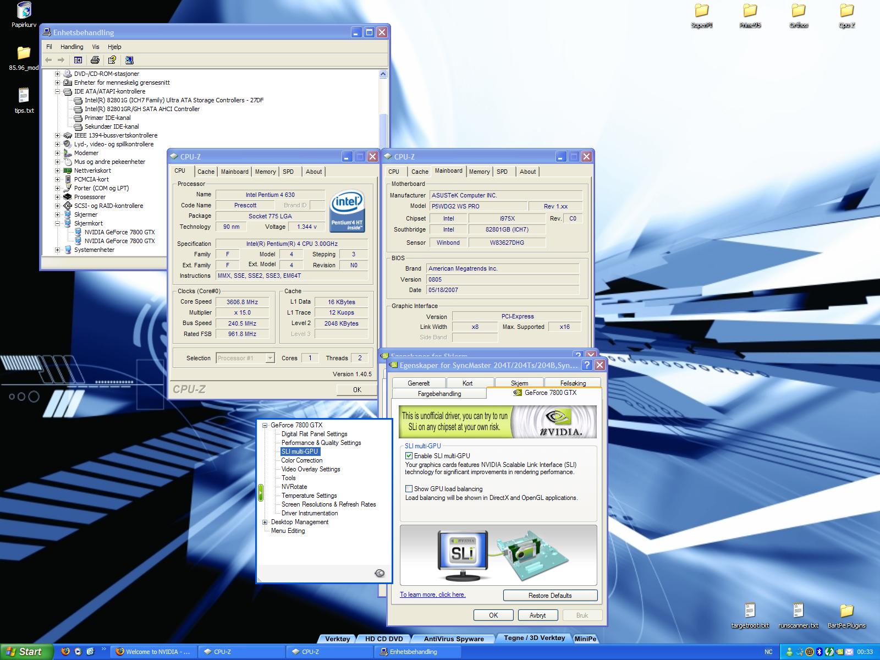Image resolution: width=880 pixels, height=660 pixels.
Task: Click the scan for hardware changes icon
Action: pos(129,60)
